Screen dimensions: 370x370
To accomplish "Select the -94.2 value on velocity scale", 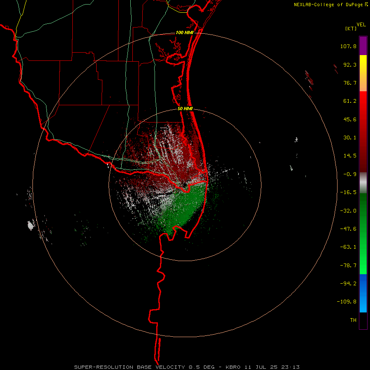I will tap(348, 283).
